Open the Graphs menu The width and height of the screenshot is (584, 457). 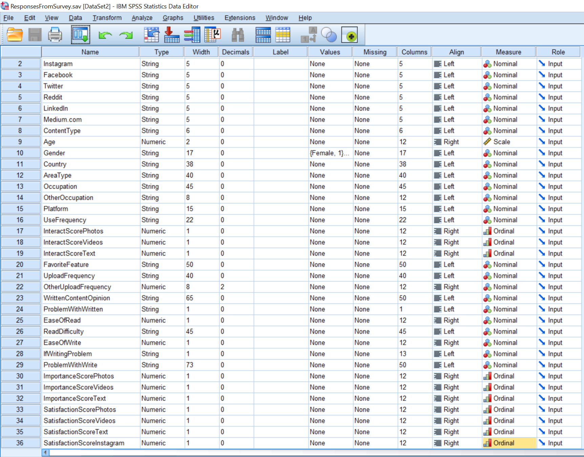(173, 18)
